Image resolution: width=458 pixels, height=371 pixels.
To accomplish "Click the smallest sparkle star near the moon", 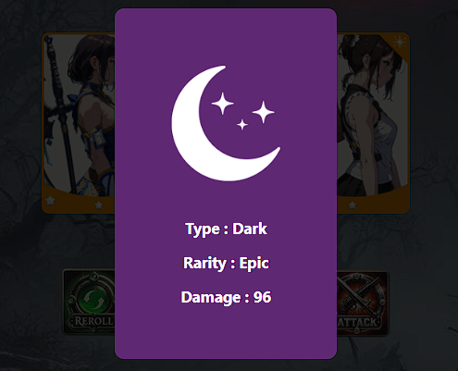I will [242, 125].
